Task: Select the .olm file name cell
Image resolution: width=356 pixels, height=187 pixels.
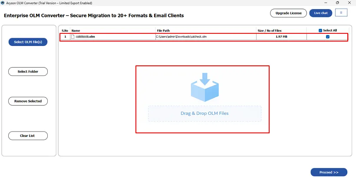Action: click(113, 37)
